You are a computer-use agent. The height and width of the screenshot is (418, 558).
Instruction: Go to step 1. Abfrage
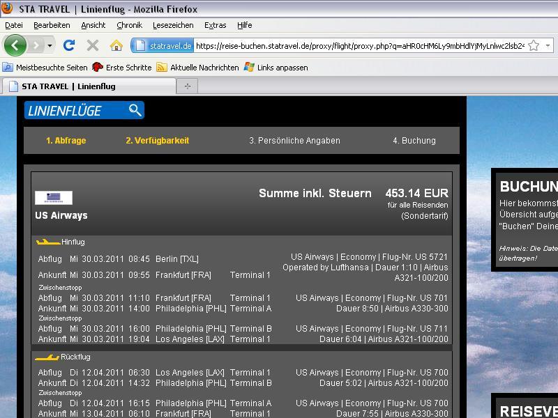[66, 141]
